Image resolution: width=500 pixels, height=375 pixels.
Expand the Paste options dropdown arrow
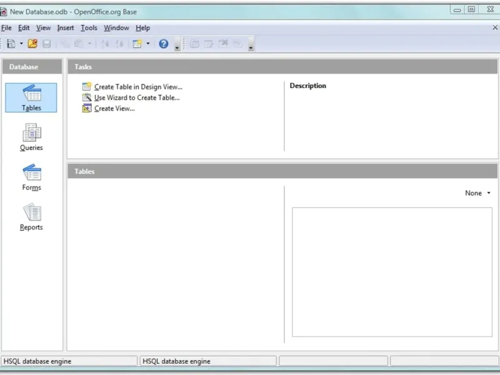click(89, 43)
